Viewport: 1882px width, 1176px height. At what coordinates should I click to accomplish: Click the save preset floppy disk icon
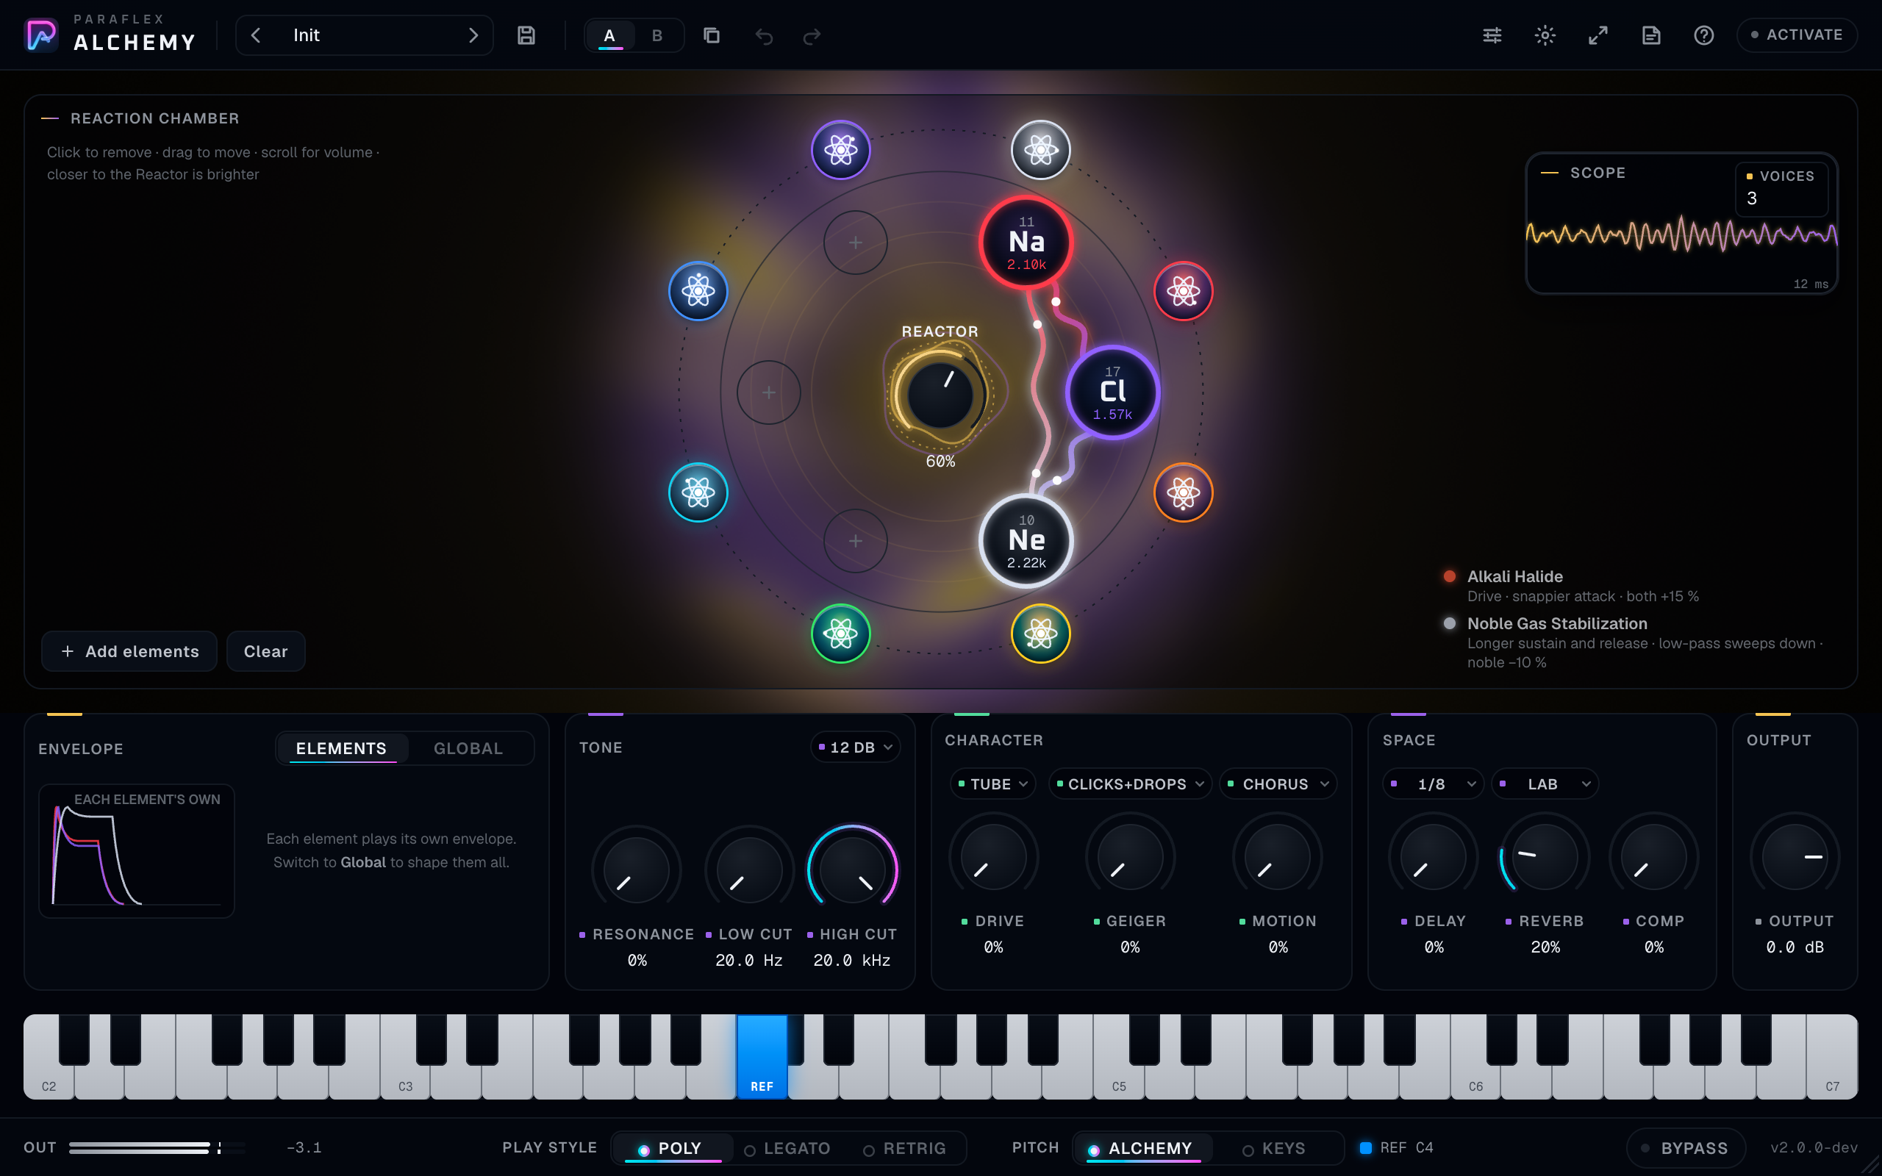coord(526,35)
